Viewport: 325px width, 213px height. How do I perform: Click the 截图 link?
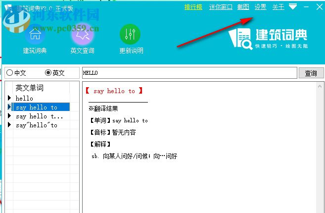[x=243, y=7]
